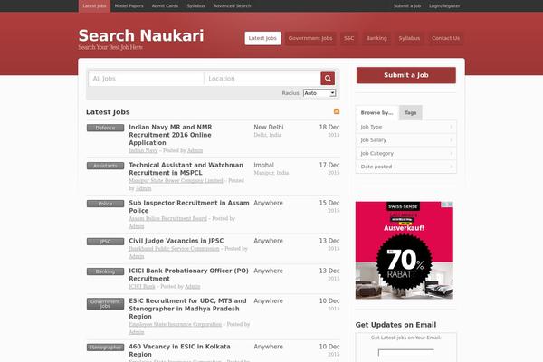543x362 pixels.
Task: Open Syllabus in the top bar
Action: click(195, 6)
